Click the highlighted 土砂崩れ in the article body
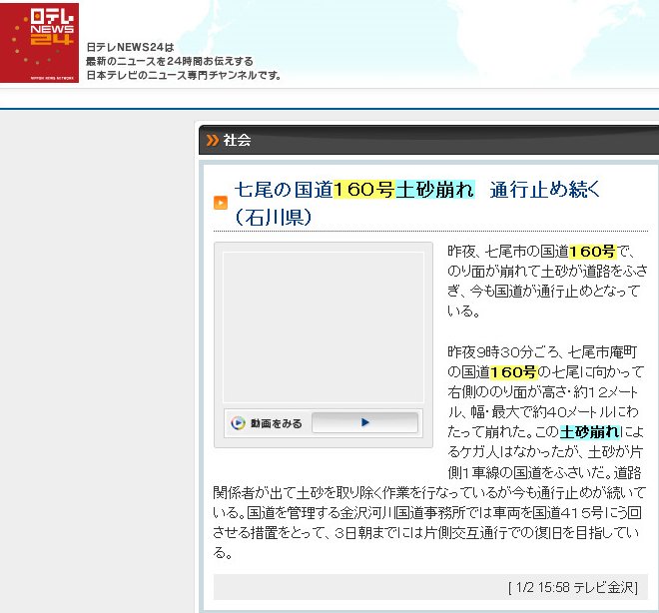659x613 pixels. point(590,431)
